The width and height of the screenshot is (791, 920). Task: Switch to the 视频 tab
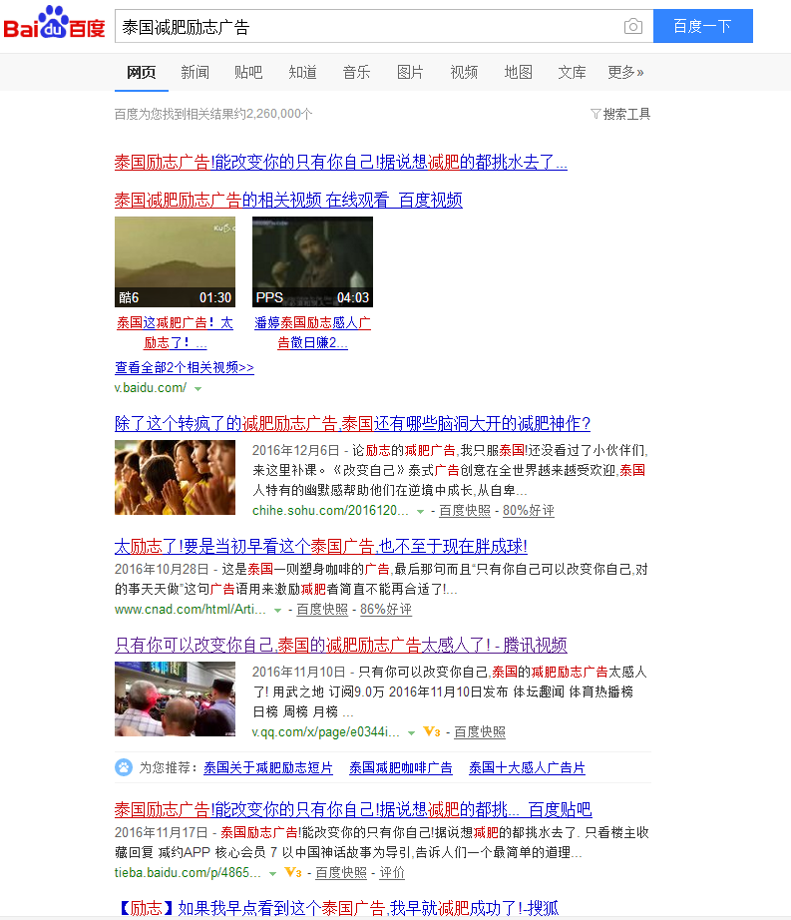(x=464, y=73)
